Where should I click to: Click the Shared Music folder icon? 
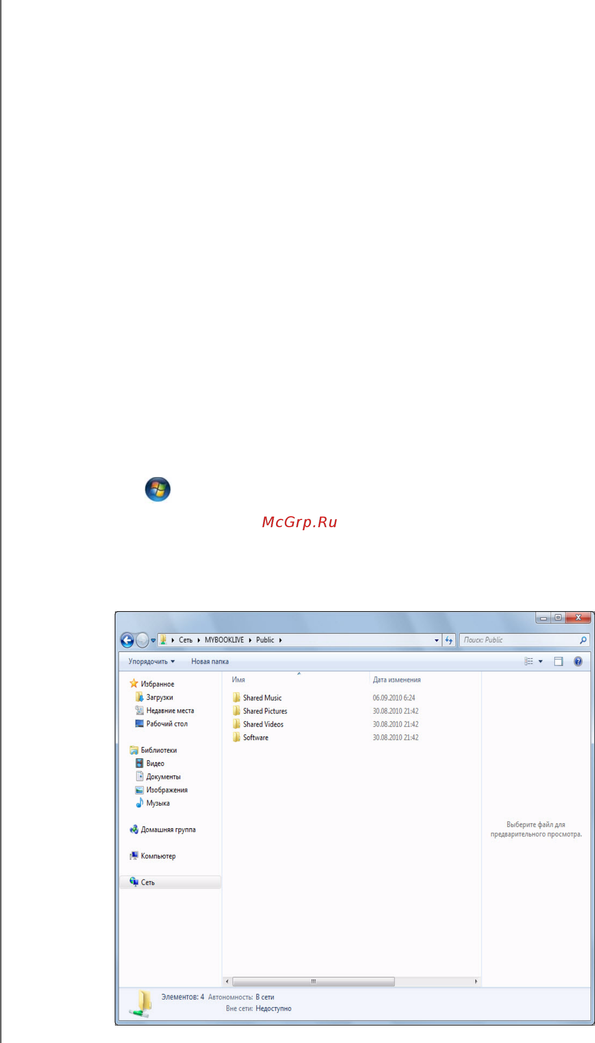(x=236, y=697)
